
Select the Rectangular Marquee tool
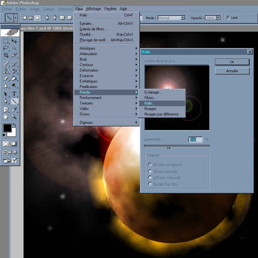coord(6,41)
